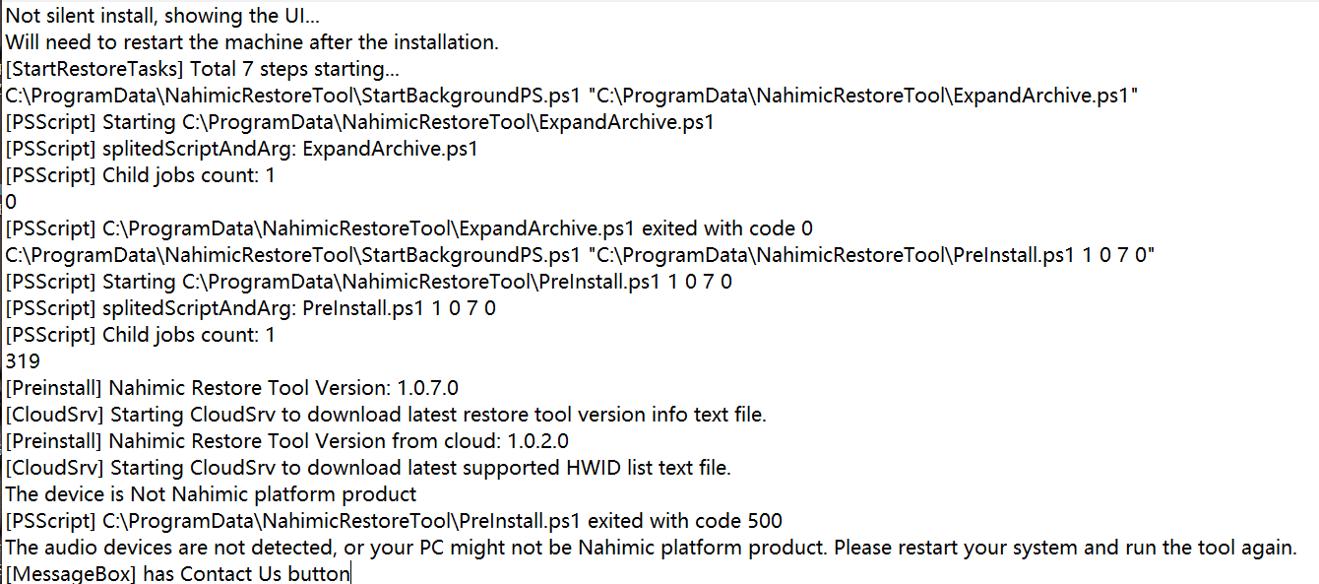Click the 'splitedScriptAndArg: ExpandArchive.ps1' line
Image resolution: width=1319 pixels, height=584 pixels.
[241, 149]
